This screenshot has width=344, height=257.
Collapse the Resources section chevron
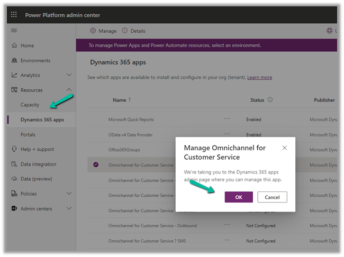click(69, 90)
